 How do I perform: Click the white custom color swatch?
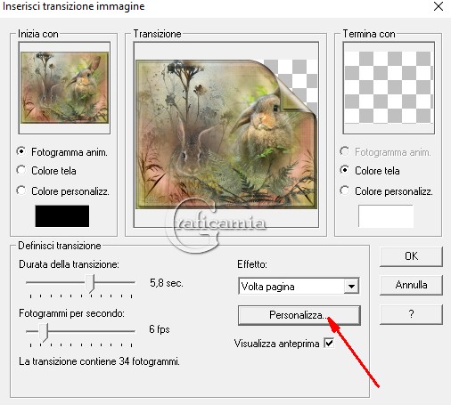pos(386,216)
